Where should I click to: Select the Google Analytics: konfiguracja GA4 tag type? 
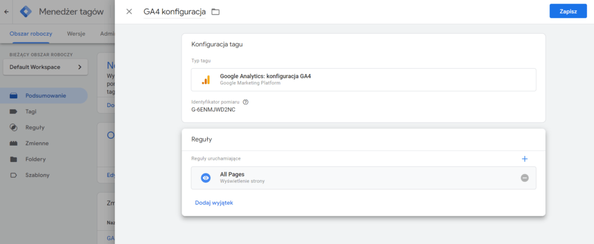coord(364,80)
